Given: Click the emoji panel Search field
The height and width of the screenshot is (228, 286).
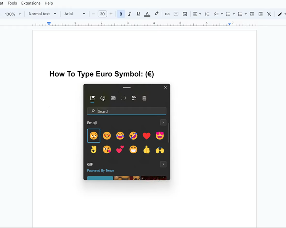Looking at the screenshot, I should (127, 111).
